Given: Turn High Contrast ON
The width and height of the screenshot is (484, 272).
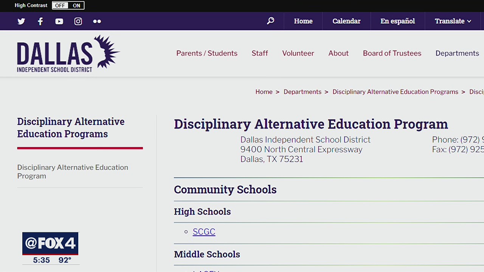Looking at the screenshot, I should (x=76, y=5).
